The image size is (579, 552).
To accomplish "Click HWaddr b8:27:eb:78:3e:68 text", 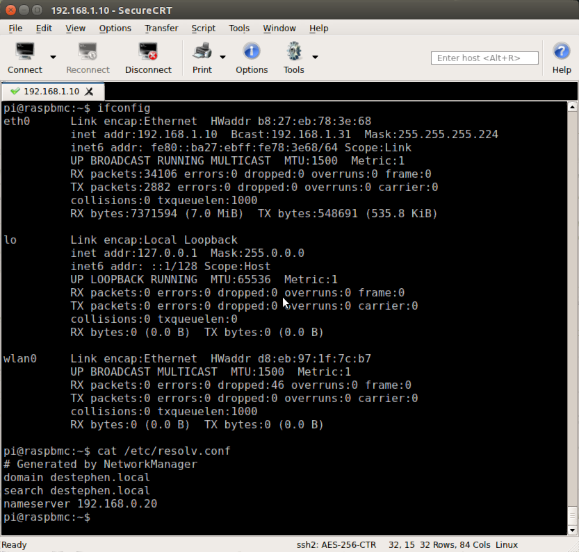I will pos(291,122).
